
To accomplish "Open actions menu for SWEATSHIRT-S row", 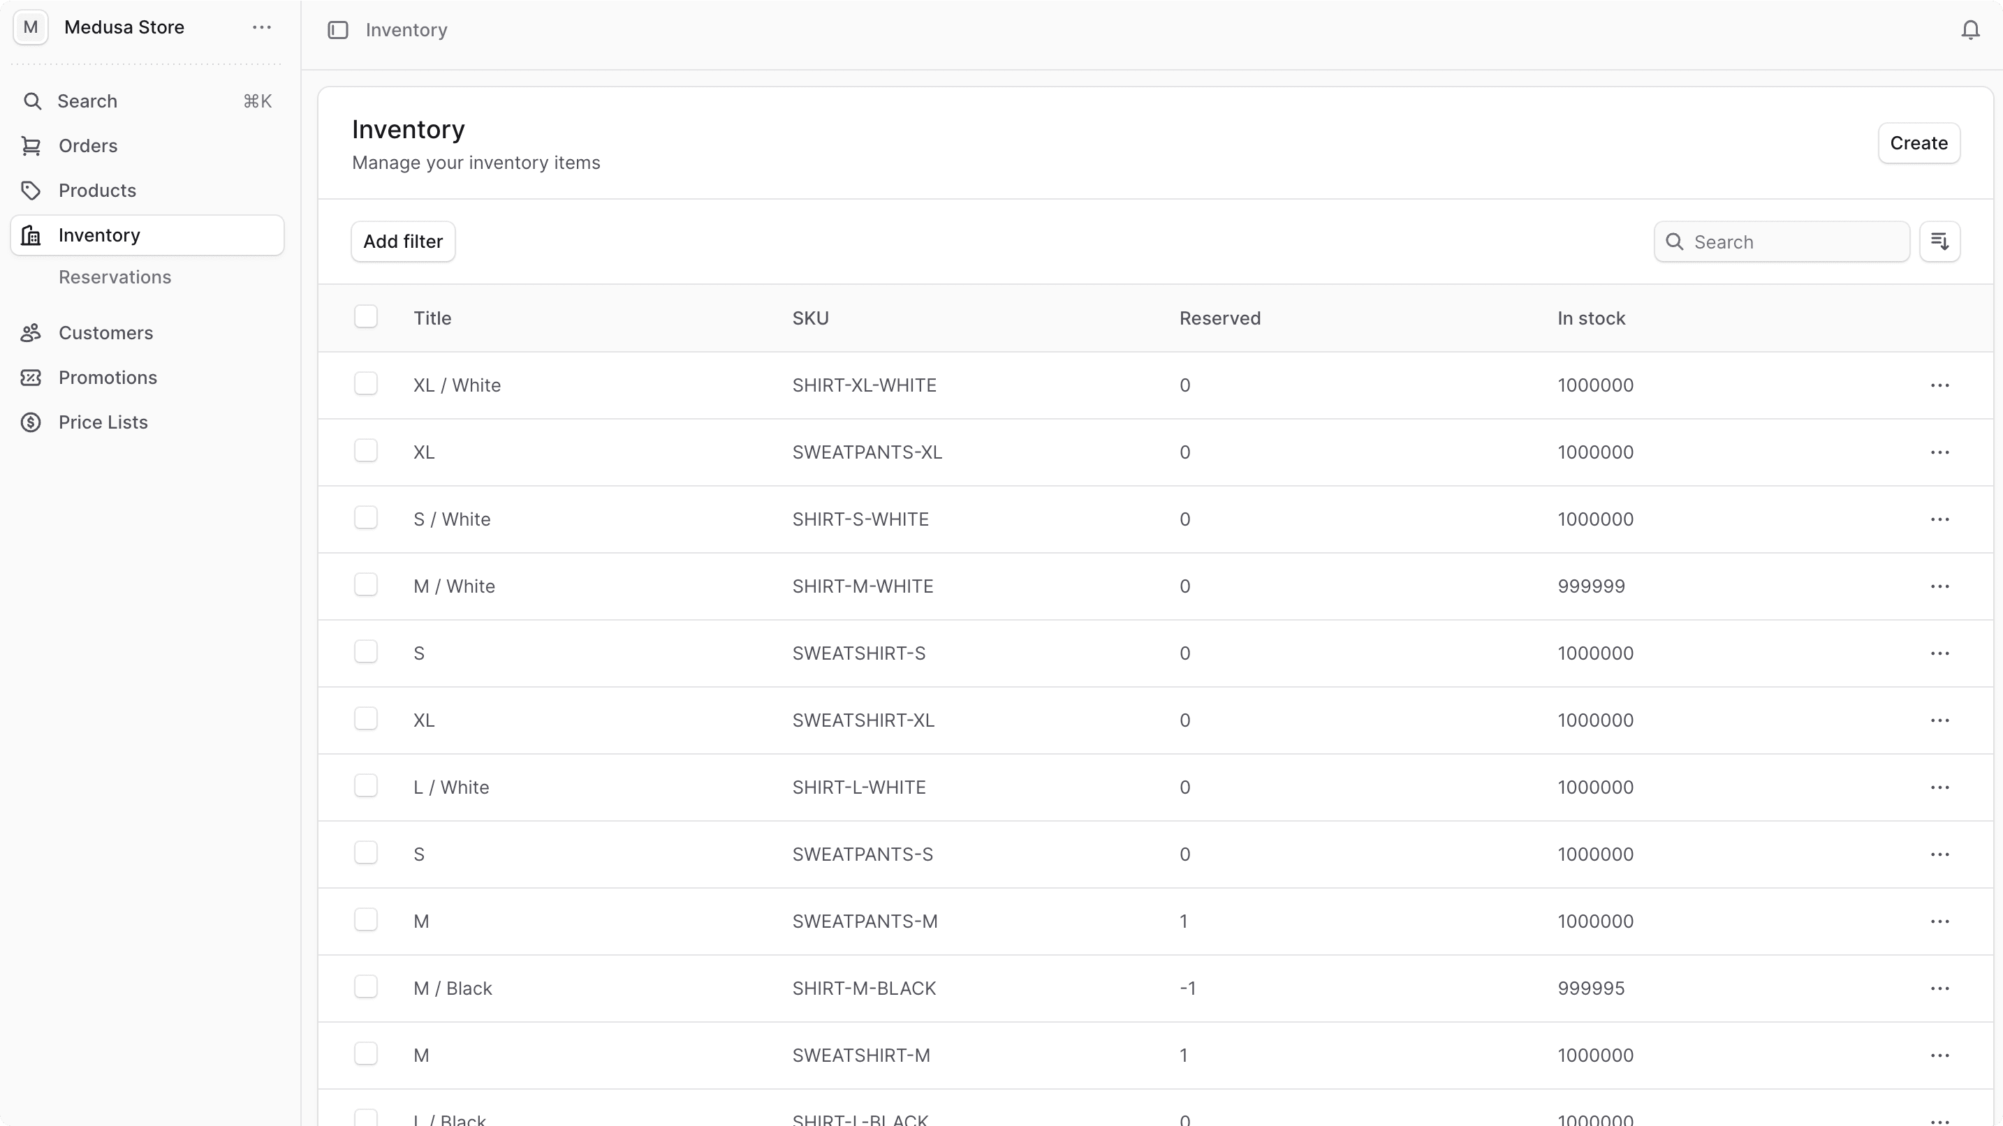I will click(1941, 653).
